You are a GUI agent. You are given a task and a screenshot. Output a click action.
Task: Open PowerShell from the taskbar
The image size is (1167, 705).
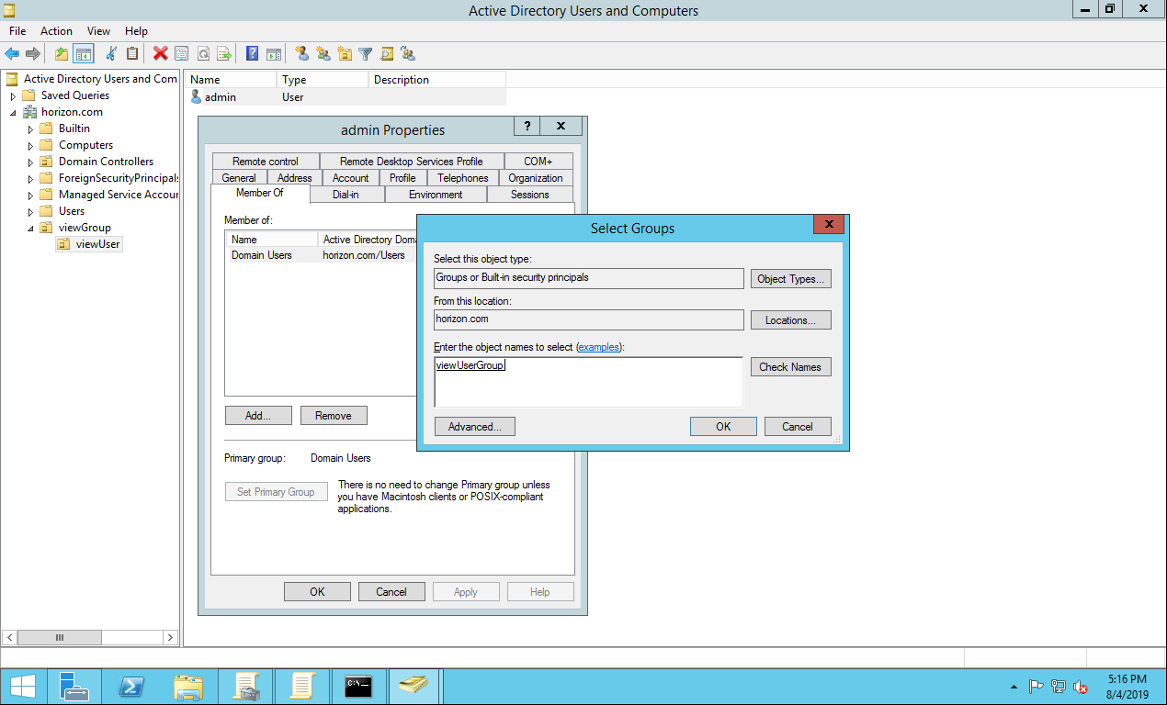tap(131, 686)
